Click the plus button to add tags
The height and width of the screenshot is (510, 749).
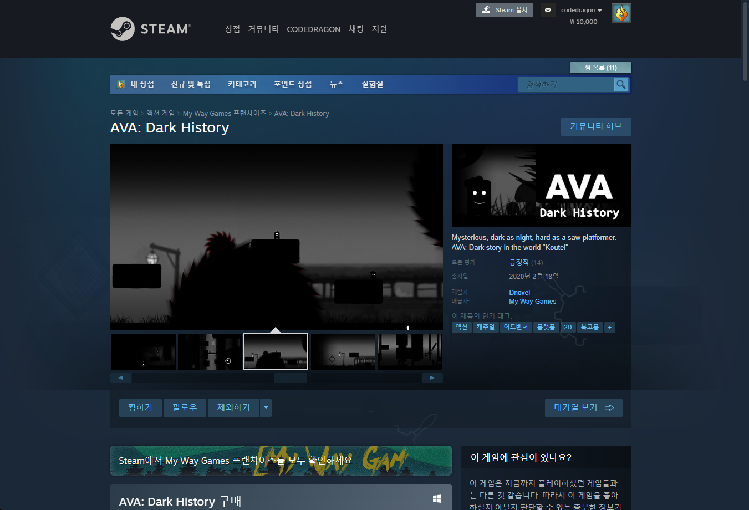(609, 327)
